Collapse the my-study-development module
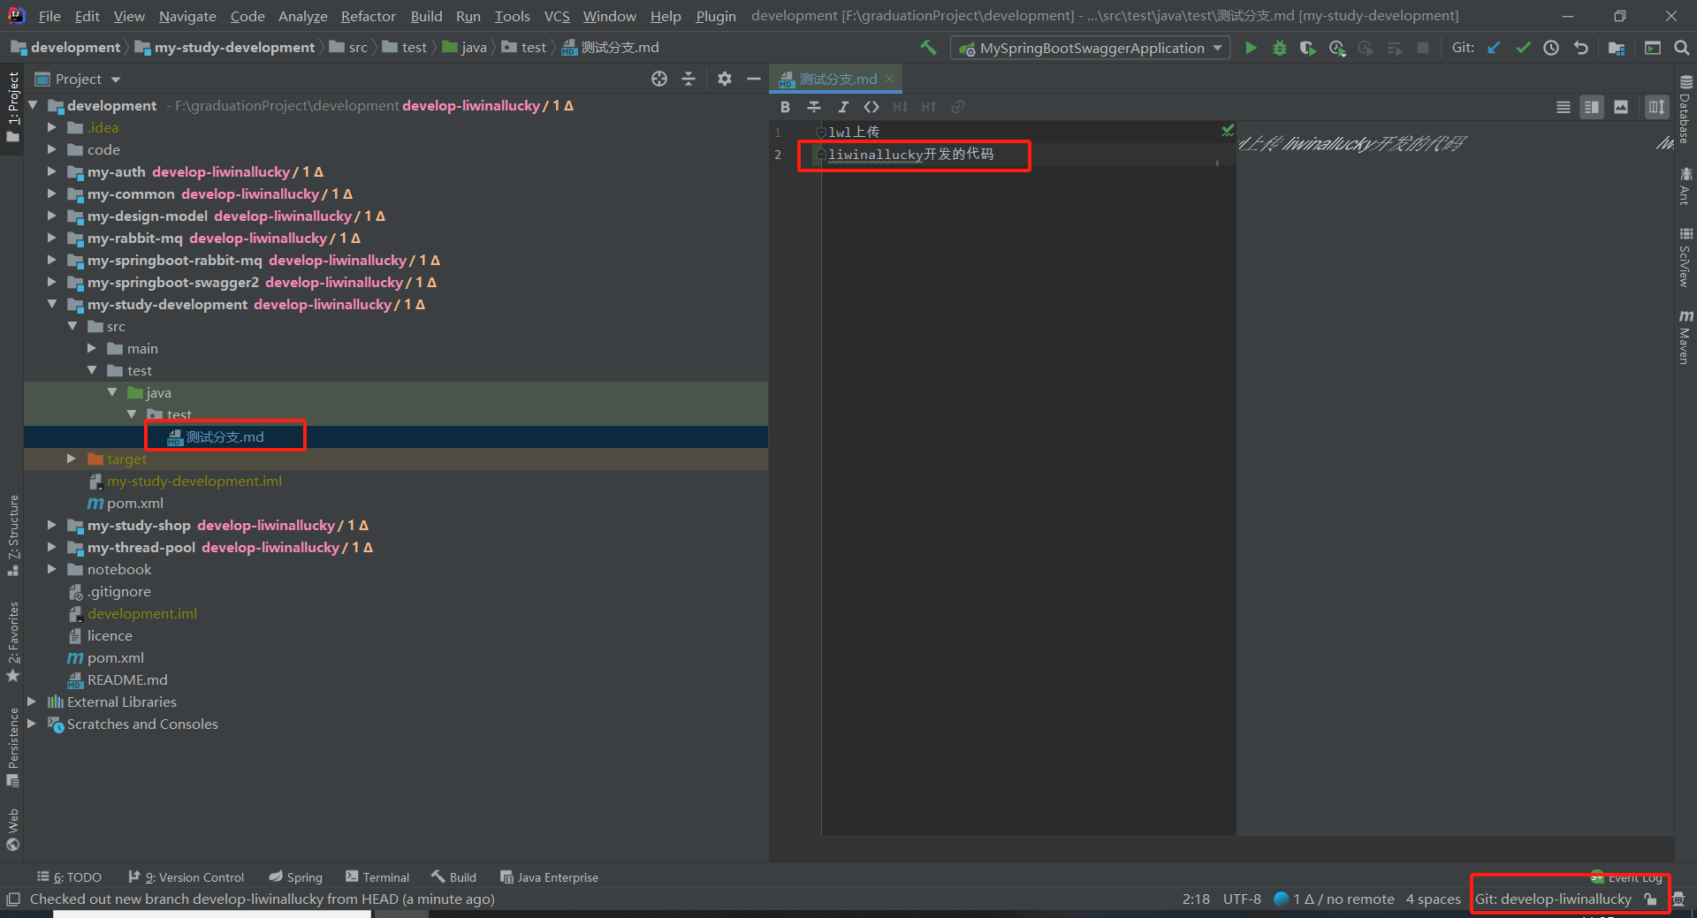 pyautogui.click(x=51, y=304)
